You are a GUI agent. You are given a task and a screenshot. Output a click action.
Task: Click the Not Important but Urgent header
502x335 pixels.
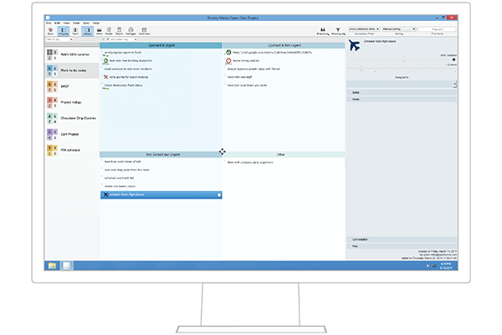point(161,154)
